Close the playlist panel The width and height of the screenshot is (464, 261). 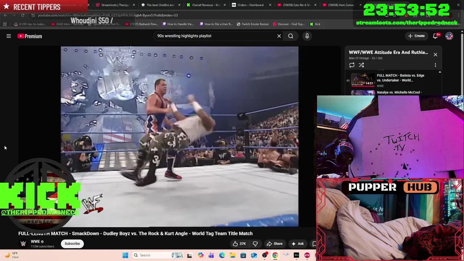435,55
